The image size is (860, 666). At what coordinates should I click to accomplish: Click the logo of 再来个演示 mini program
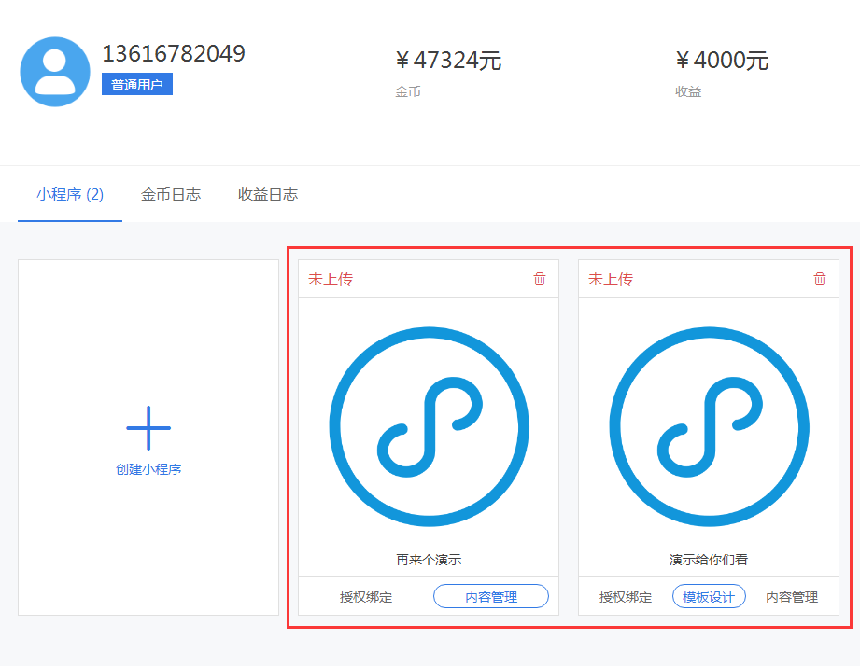pos(429,426)
